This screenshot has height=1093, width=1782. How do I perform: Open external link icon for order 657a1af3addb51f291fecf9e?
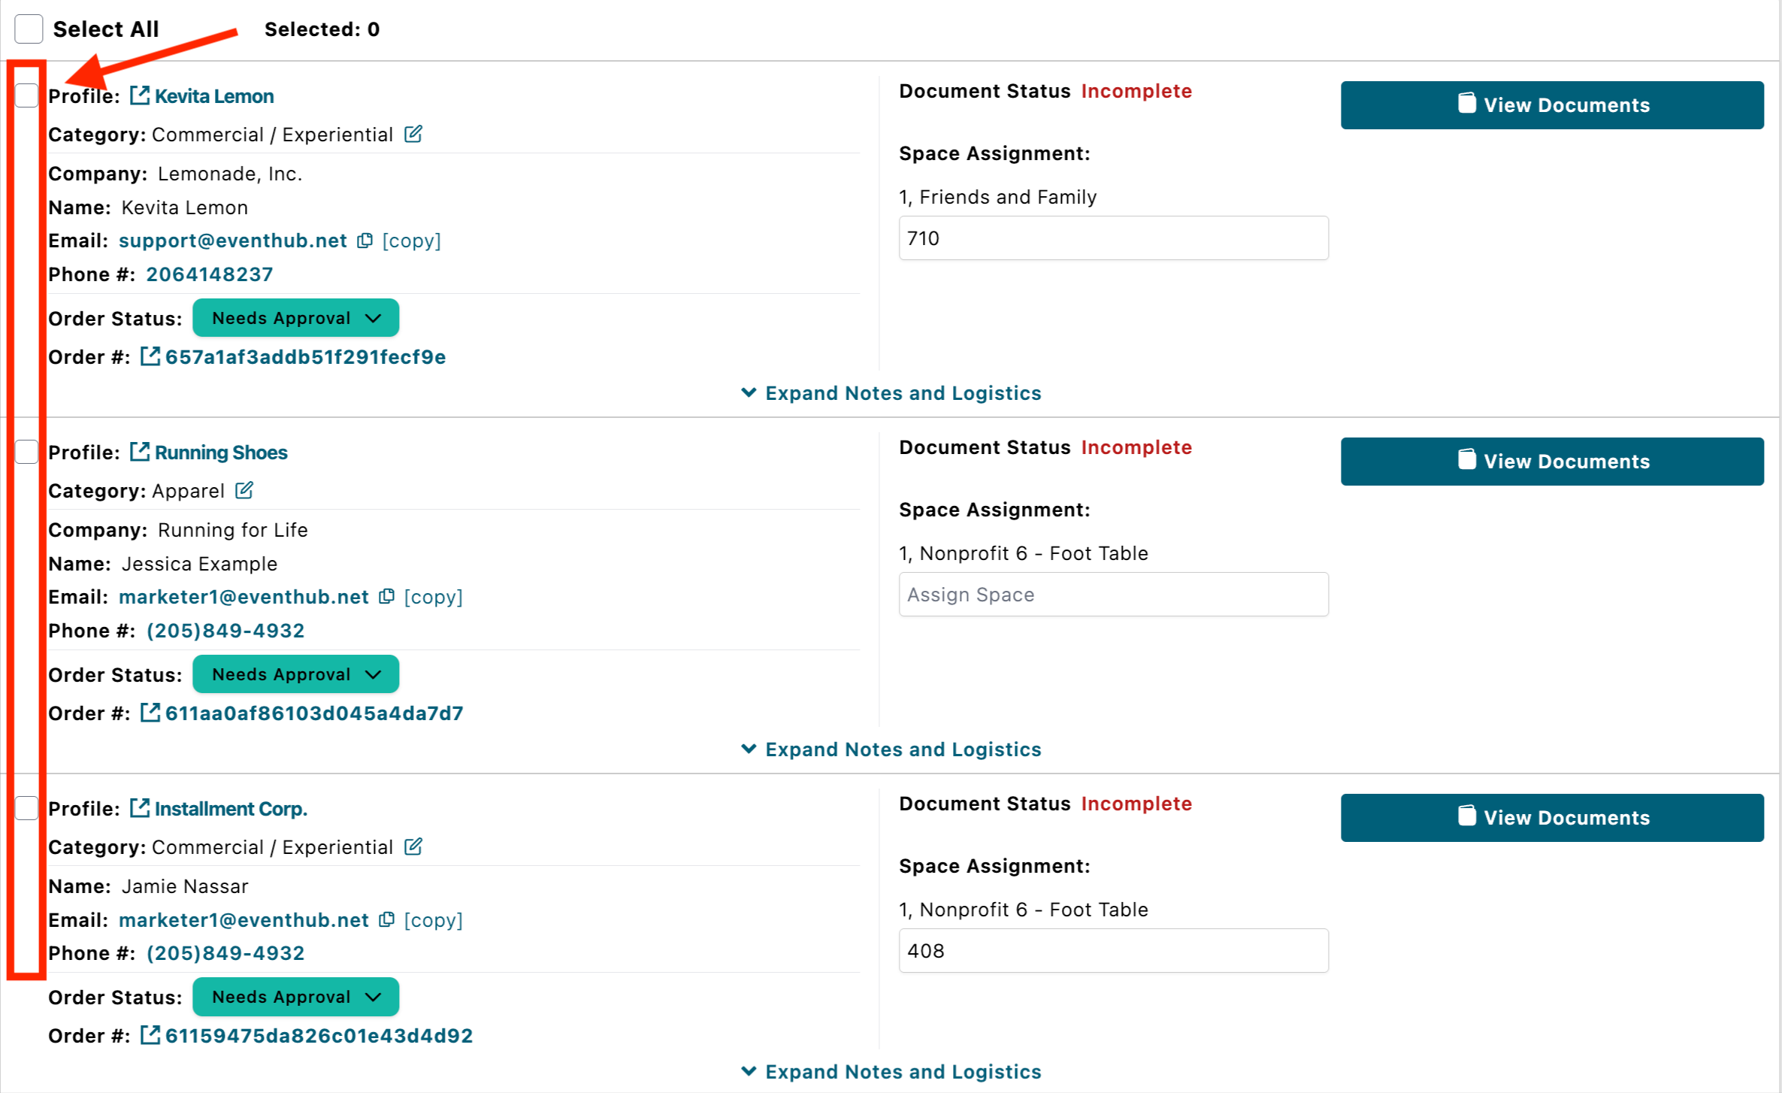click(x=150, y=357)
